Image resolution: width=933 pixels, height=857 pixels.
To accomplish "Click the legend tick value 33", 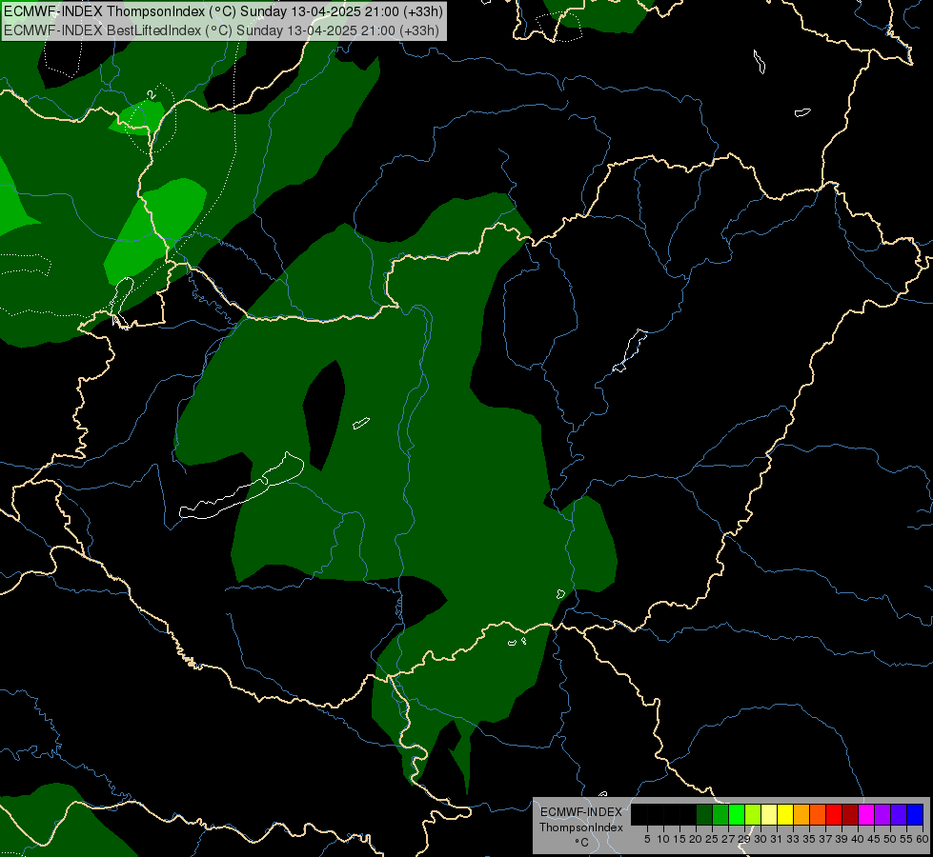I will tap(793, 839).
